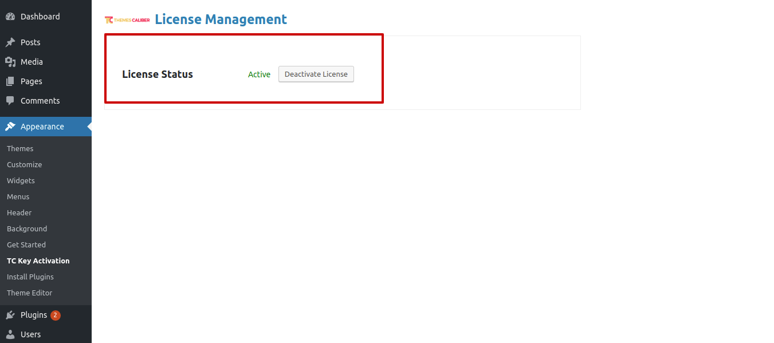The image size is (774, 343).
Task: Click the Themes Caliber logo
Action: coord(127,19)
